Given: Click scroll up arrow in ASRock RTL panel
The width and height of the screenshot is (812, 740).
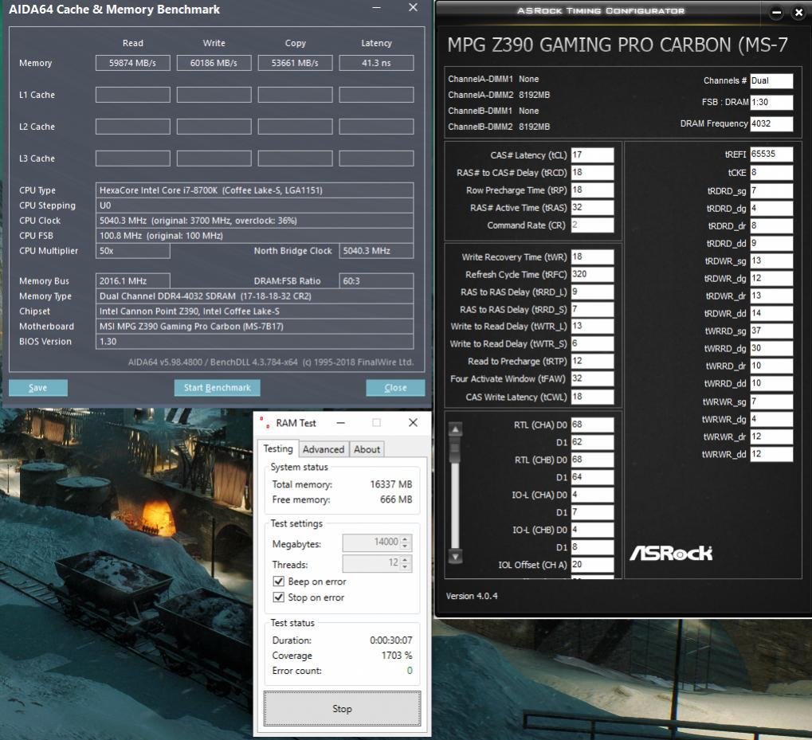Looking at the screenshot, I should (455, 429).
